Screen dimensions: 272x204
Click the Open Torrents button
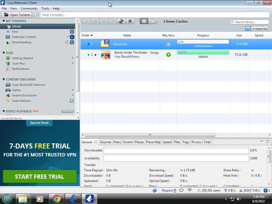point(17,15)
